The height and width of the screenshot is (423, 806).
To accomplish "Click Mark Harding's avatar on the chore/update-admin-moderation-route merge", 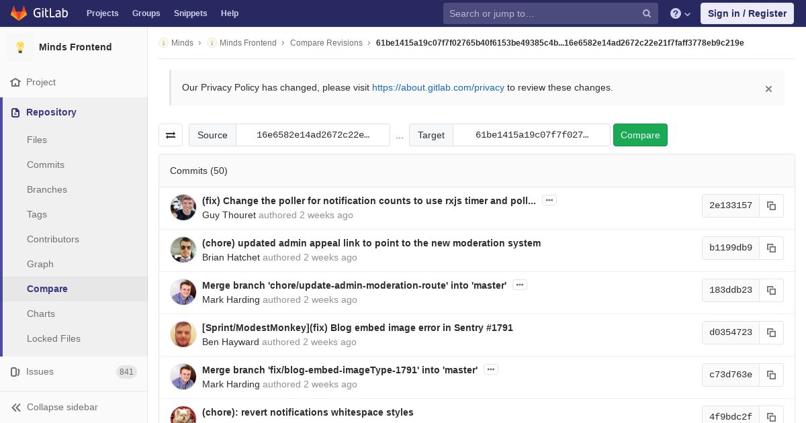I will 183,292.
